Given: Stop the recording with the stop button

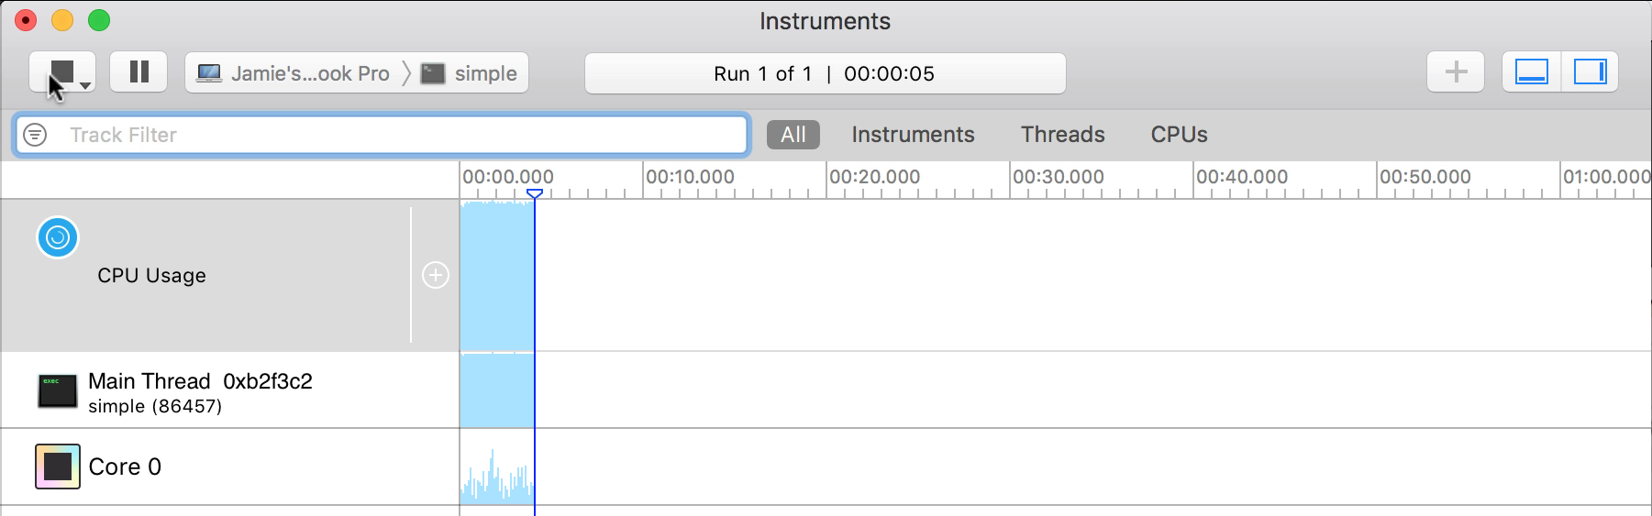Looking at the screenshot, I should [59, 71].
